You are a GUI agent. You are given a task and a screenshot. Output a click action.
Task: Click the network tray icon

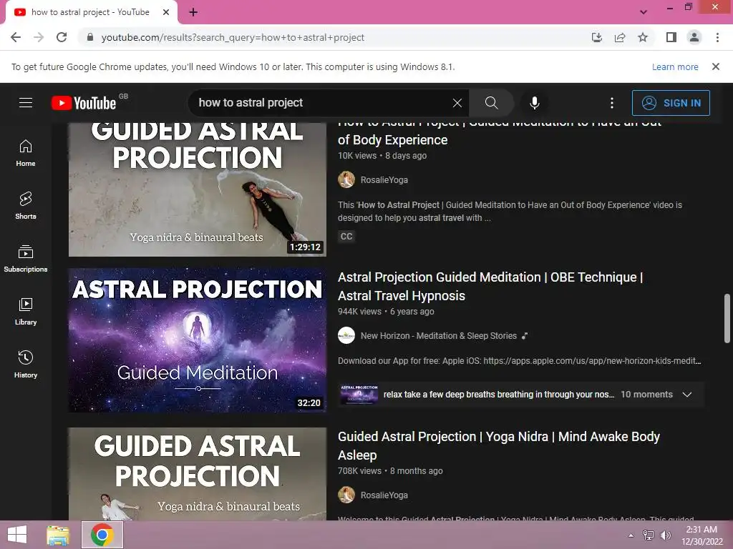[x=648, y=535]
